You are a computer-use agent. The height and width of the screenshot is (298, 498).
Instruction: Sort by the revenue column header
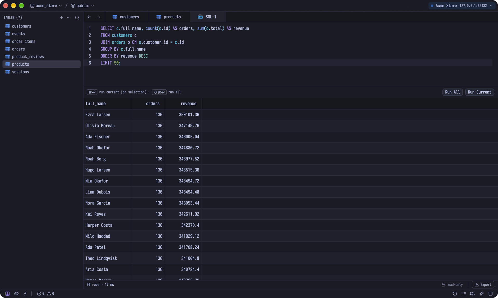pyautogui.click(x=183, y=104)
